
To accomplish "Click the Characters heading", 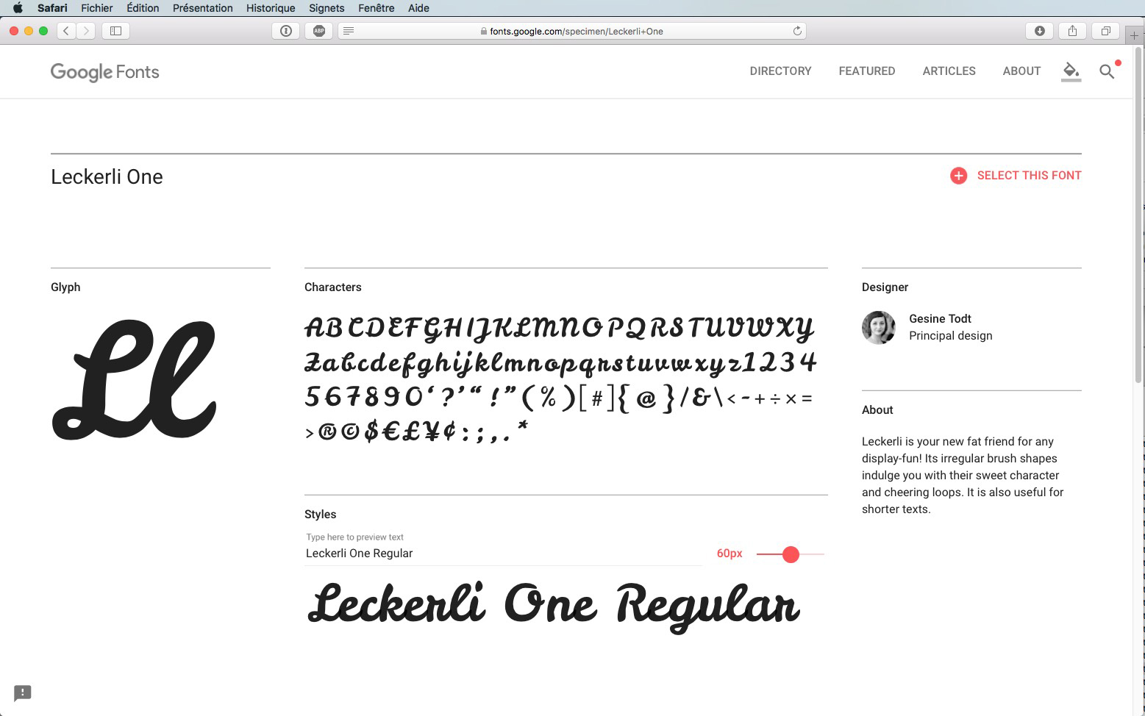I will pos(333,287).
